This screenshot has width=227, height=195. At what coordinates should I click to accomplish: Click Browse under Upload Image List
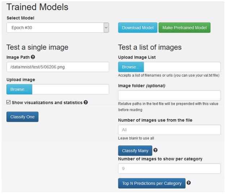131,67
